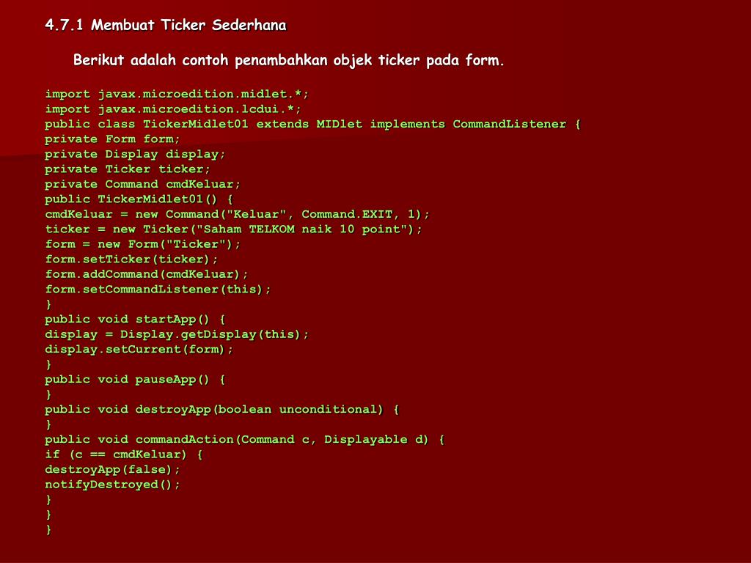Screen dimensions: 751x563
Task: Click the line 'import javax.microedition.lcdui.*;'
Action: pyautogui.click(x=173, y=109)
